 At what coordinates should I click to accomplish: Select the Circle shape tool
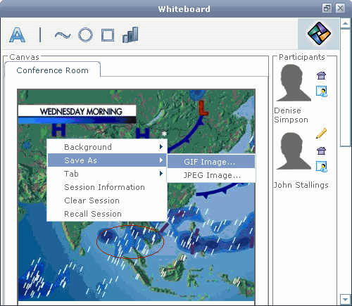click(85, 34)
